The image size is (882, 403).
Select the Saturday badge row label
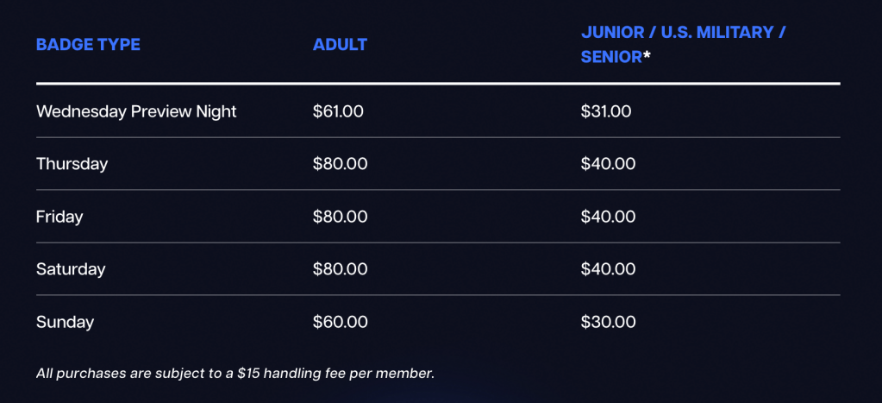pos(71,269)
